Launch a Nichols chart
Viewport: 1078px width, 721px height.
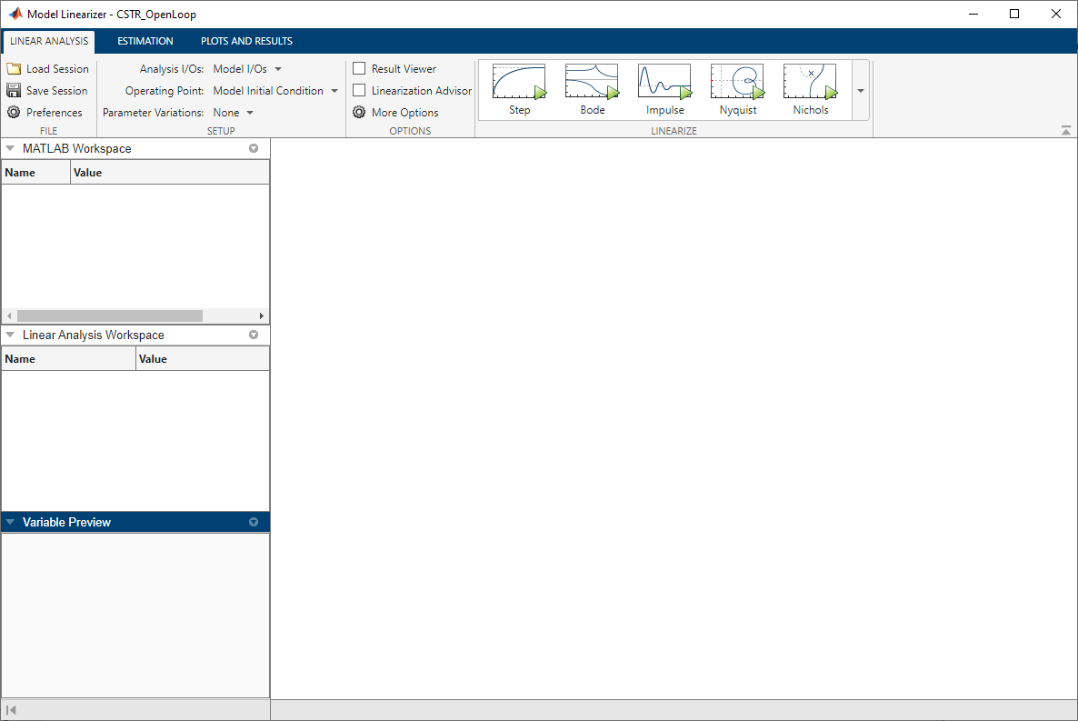pos(809,86)
